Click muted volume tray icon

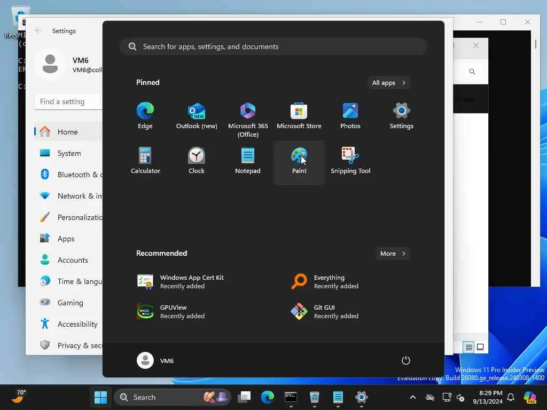(x=460, y=397)
